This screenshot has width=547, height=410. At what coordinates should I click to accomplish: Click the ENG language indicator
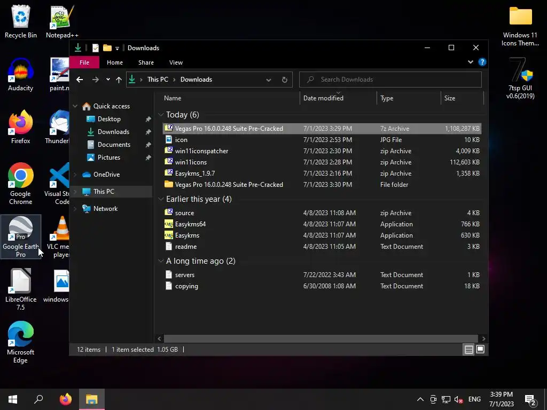pyautogui.click(x=474, y=399)
